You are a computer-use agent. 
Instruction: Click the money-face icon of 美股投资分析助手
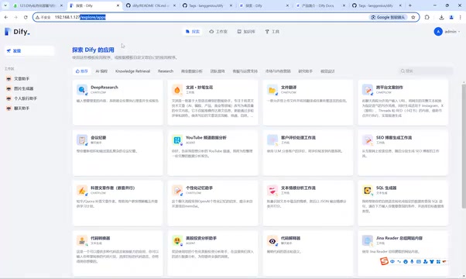pyautogui.click(x=177, y=240)
